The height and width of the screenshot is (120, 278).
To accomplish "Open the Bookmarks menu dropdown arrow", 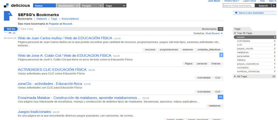I will point(77,6).
